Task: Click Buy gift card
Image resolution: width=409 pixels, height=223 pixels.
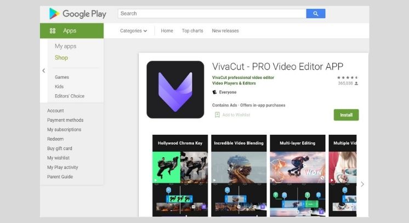Action: [x=59, y=148]
